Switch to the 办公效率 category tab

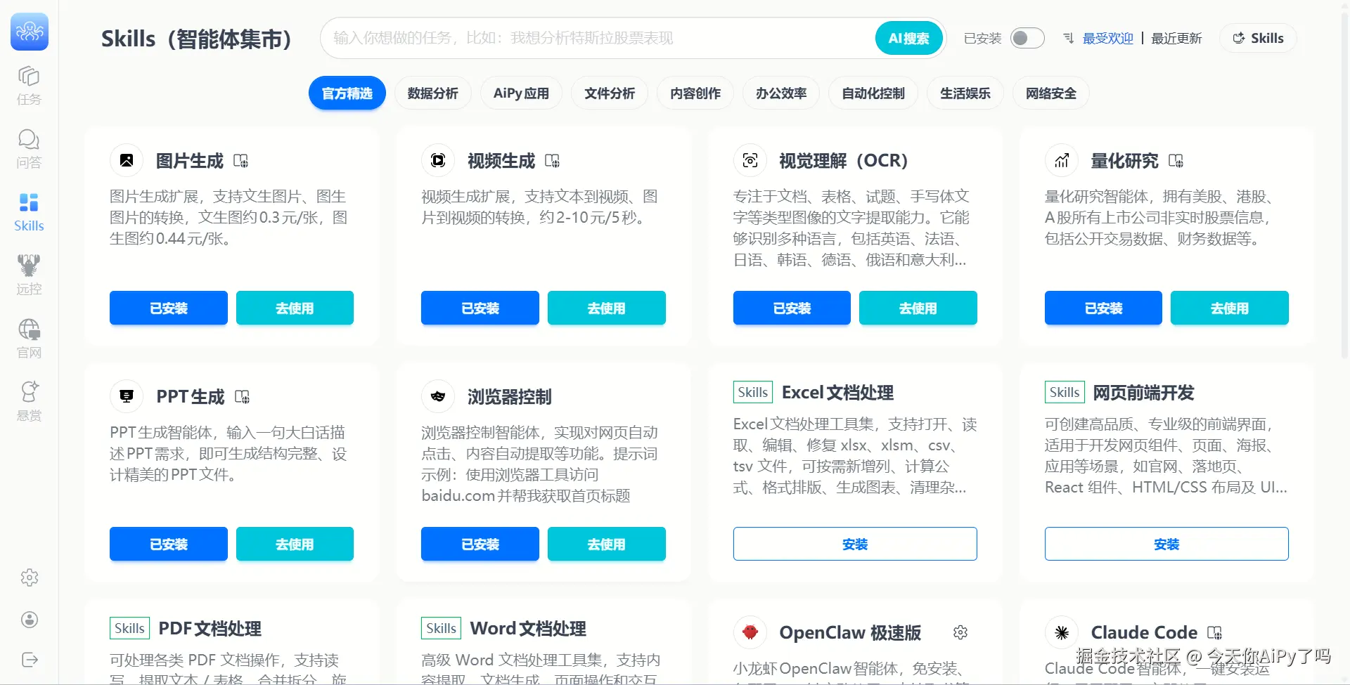[781, 93]
